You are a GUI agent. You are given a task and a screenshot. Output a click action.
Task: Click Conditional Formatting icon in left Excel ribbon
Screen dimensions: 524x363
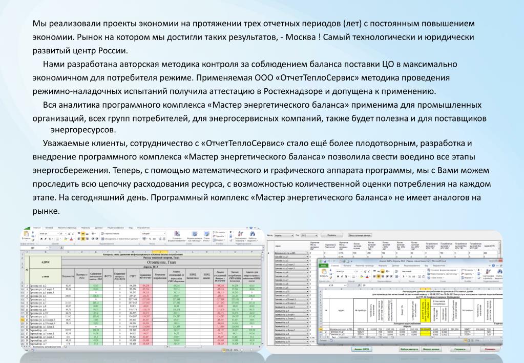[x=176, y=234]
